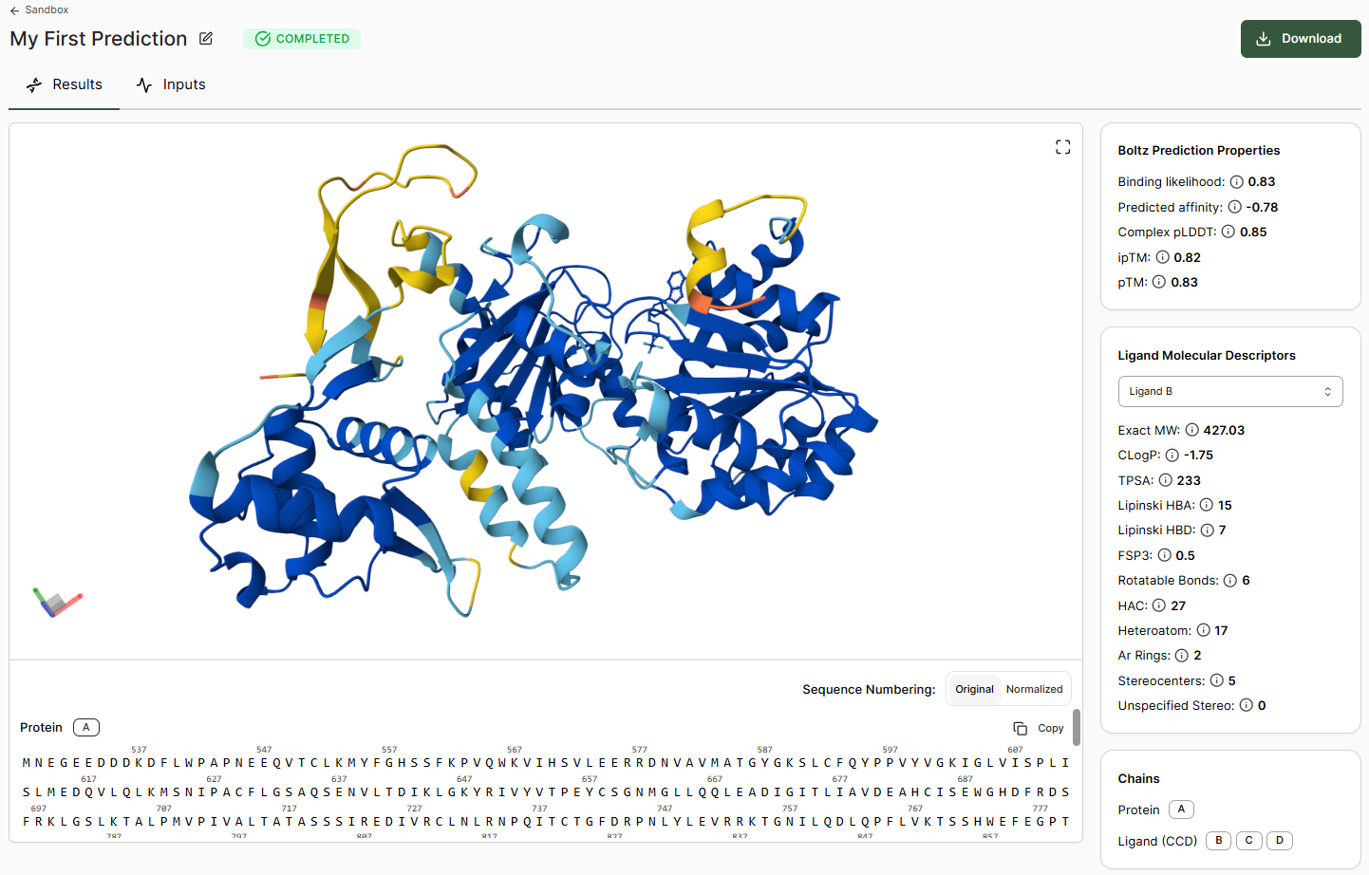Open the Ligand B selector dropdown

tap(1230, 391)
